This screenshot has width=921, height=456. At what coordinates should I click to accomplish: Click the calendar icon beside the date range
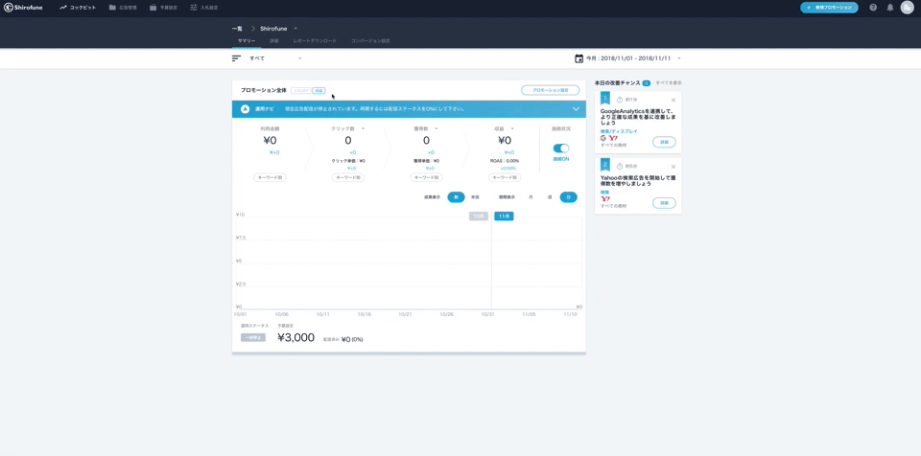point(579,58)
